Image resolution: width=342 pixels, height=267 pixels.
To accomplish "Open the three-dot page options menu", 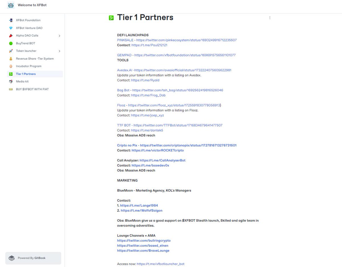I will 270,18.
